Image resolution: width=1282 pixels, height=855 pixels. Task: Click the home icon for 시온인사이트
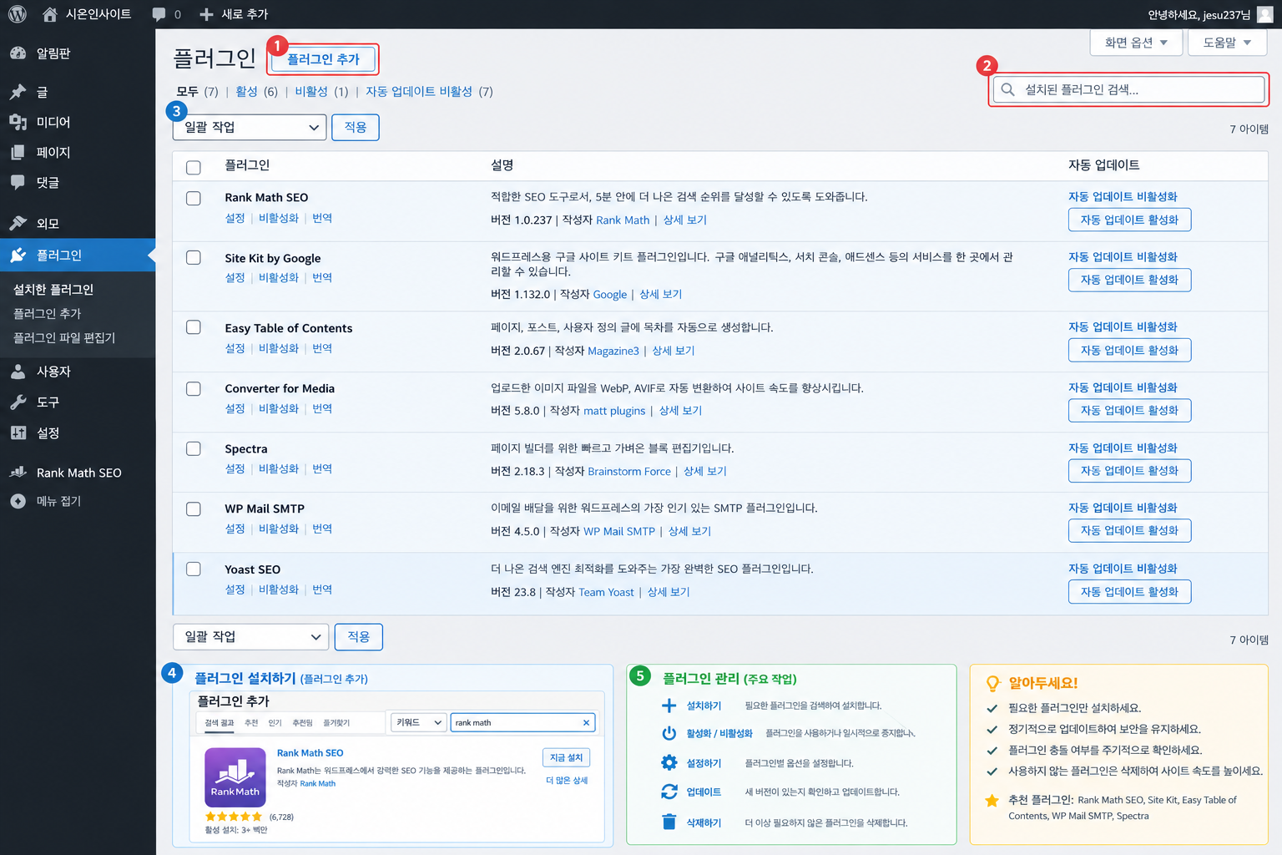tap(50, 14)
